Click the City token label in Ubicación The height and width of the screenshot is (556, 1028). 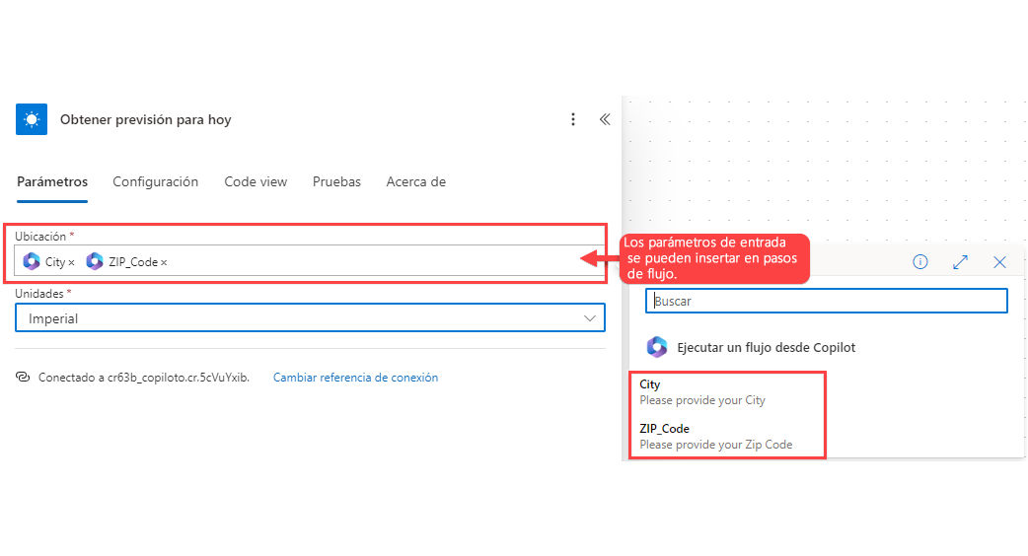click(55, 262)
